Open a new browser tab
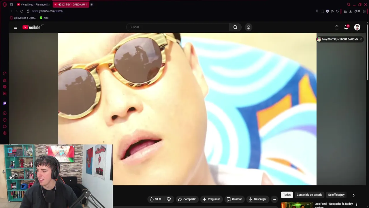This screenshot has width=369, height=208. (x=91, y=5)
